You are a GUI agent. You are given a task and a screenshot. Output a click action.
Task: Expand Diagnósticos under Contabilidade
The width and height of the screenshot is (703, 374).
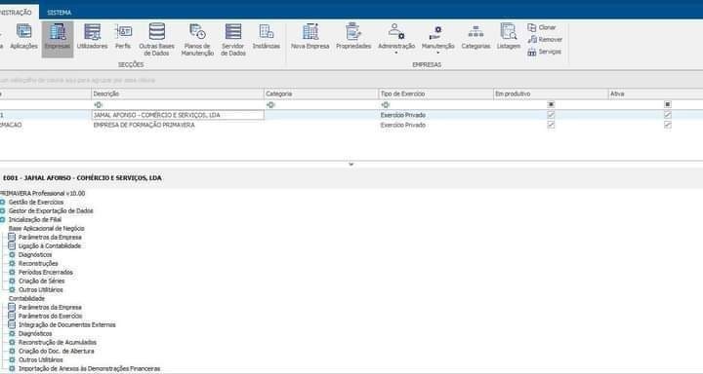click(x=12, y=334)
